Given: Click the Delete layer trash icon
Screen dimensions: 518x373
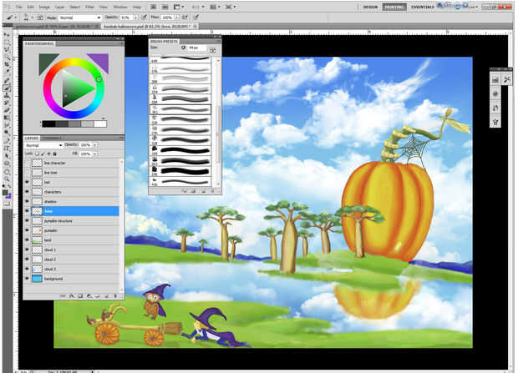Looking at the screenshot, I should (115, 296).
